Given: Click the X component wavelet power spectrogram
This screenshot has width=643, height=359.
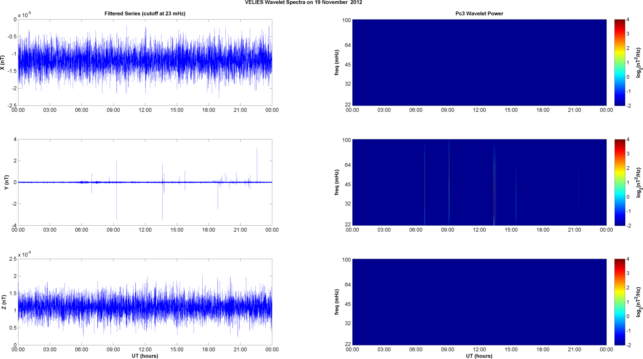Looking at the screenshot, I should pyautogui.click(x=479, y=62).
